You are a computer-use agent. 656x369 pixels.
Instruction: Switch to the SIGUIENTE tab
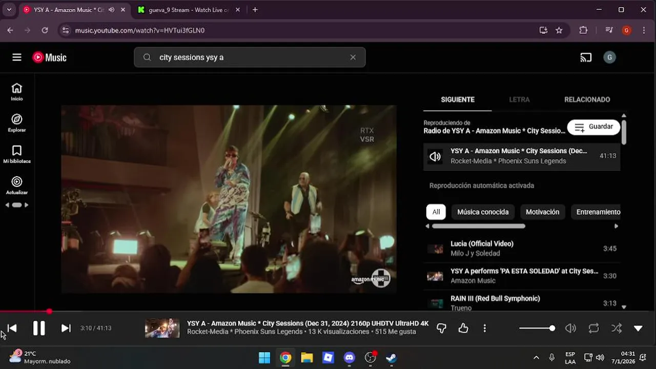coord(458,99)
